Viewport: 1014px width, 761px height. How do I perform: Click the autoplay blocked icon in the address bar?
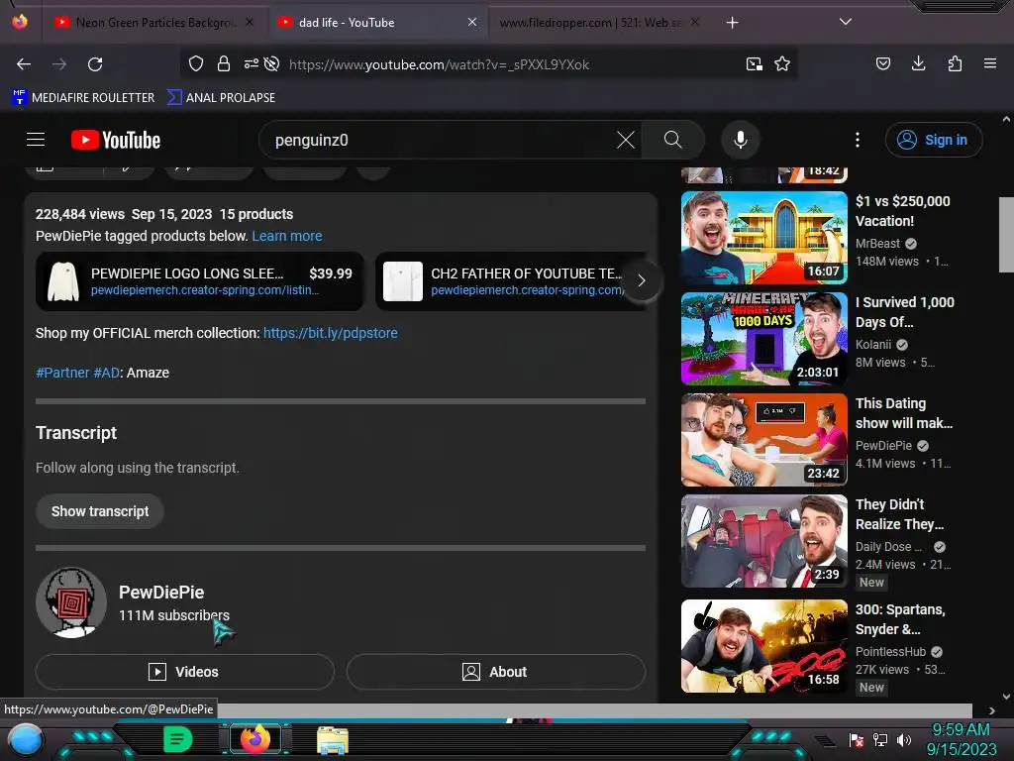pyautogui.click(x=272, y=64)
